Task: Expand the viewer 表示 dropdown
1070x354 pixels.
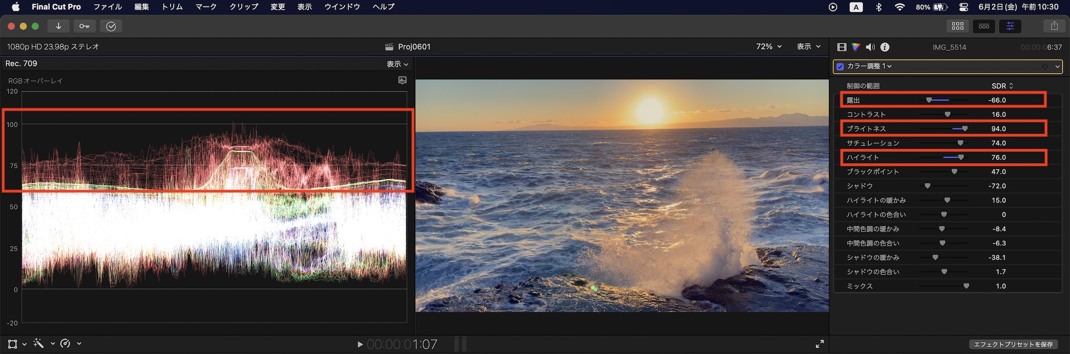Action: click(808, 46)
